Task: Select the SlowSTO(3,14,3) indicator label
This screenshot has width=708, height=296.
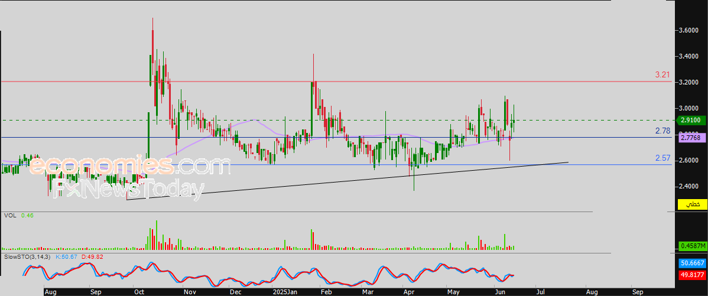Action: (x=28, y=257)
